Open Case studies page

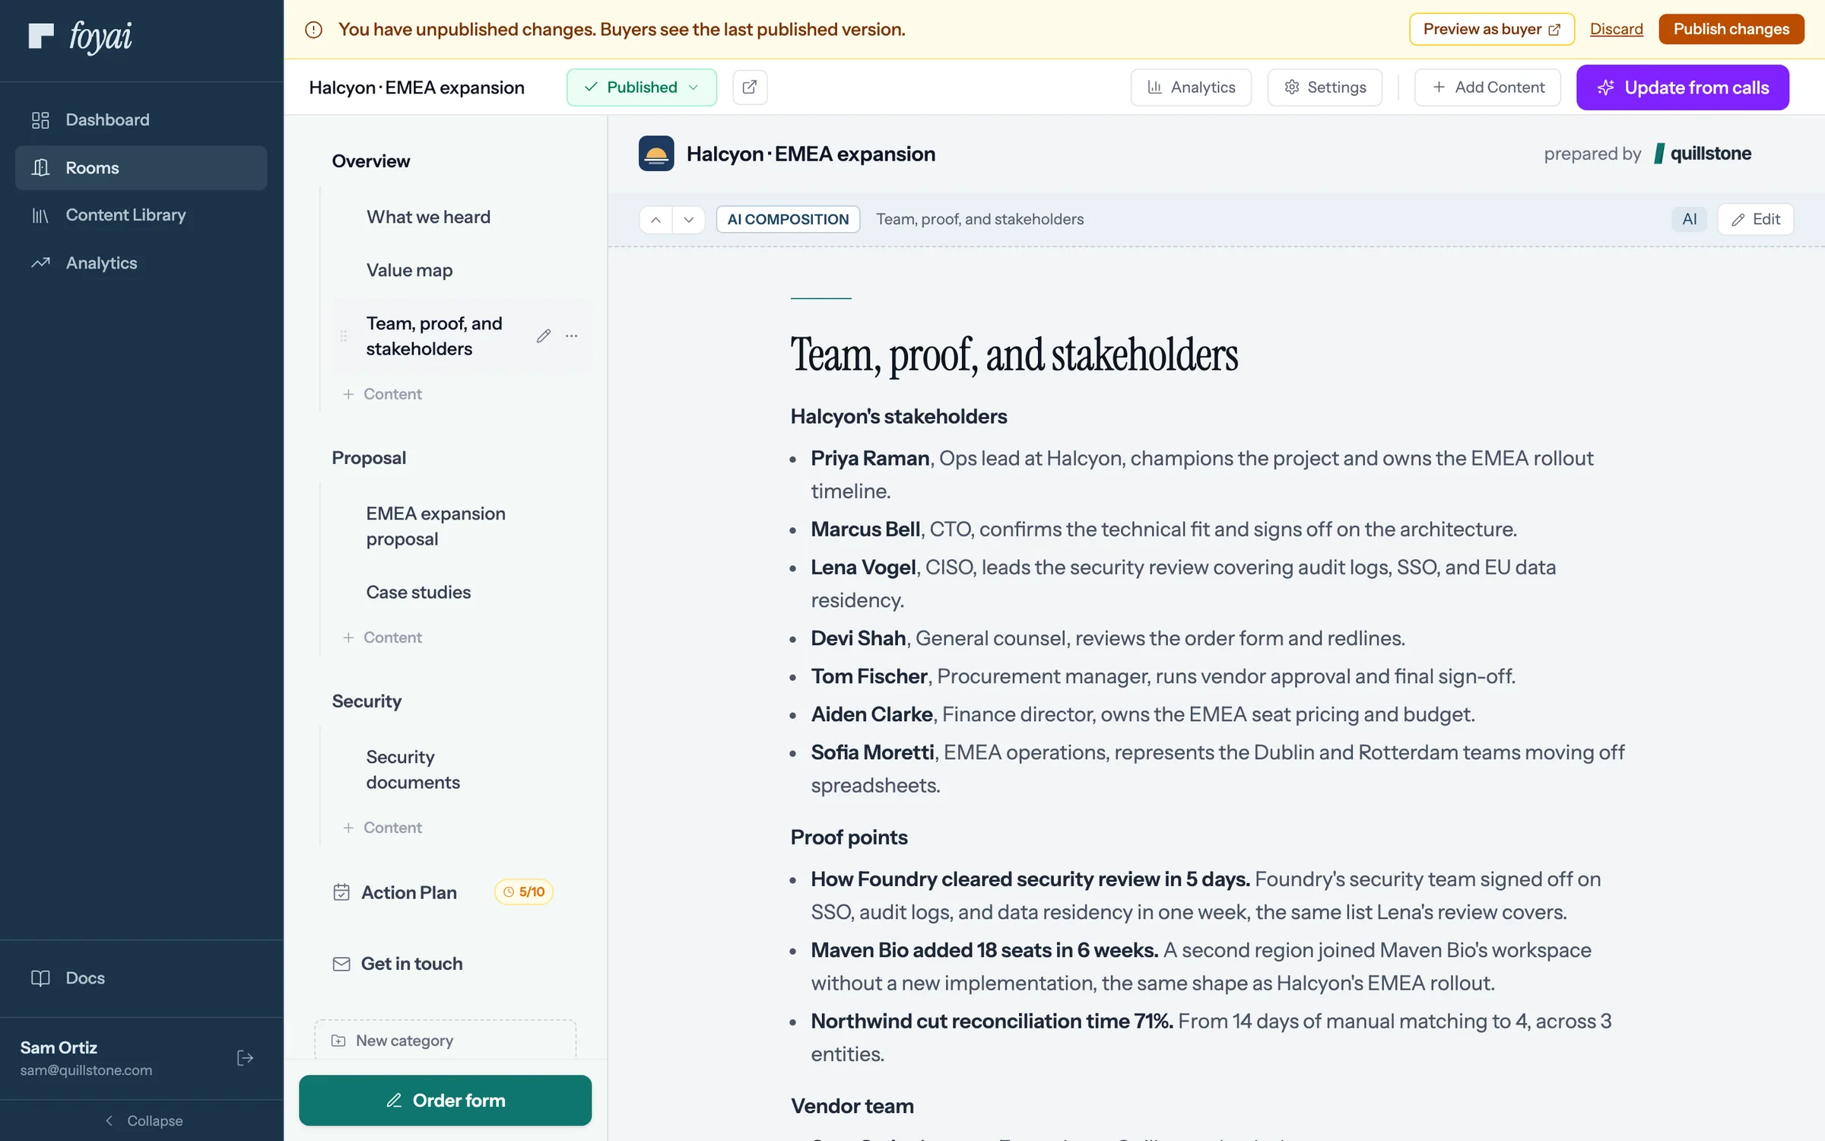click(x=418, y=592)
